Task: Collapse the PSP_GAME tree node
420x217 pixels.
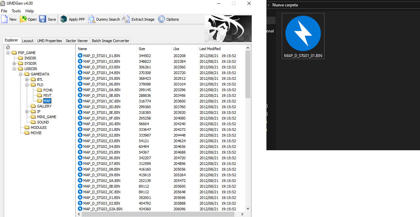Action: tap(8, 53)
